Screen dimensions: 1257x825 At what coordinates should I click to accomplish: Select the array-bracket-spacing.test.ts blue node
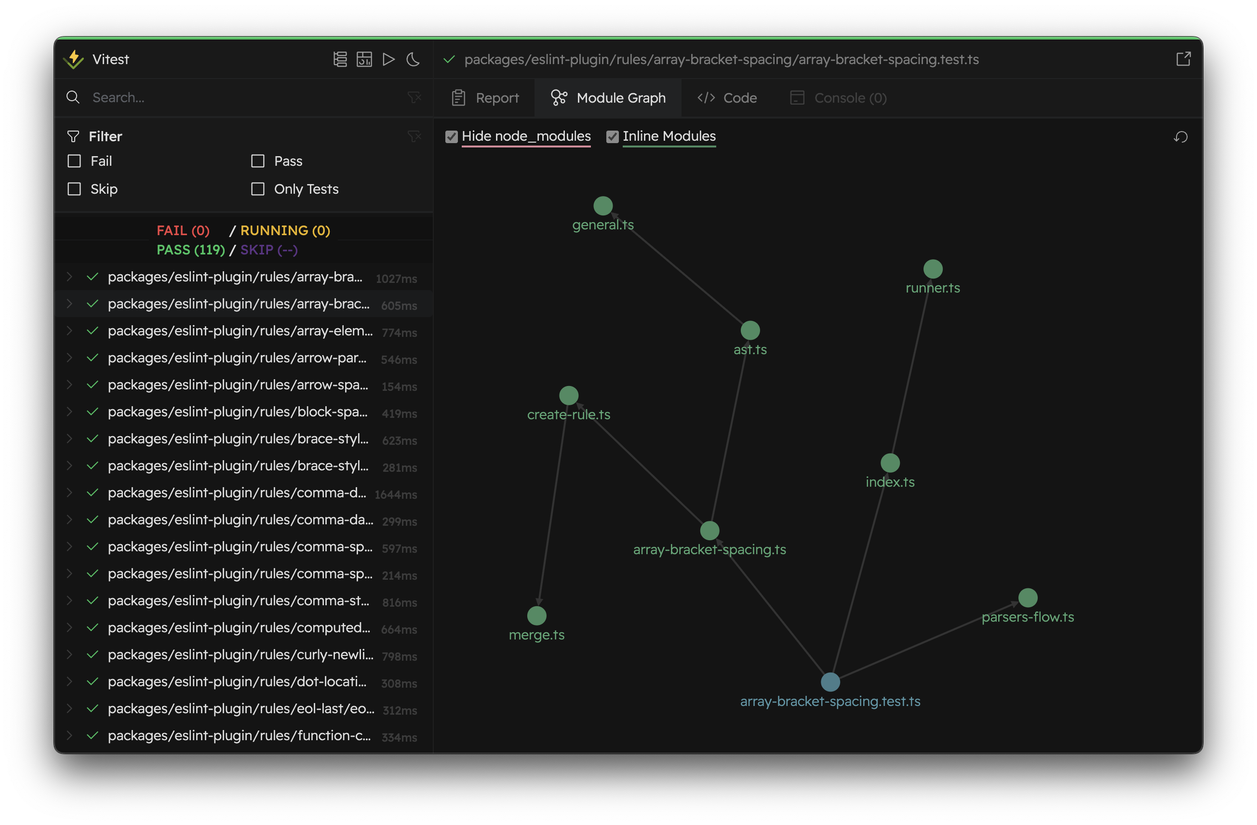click(830, 682)
